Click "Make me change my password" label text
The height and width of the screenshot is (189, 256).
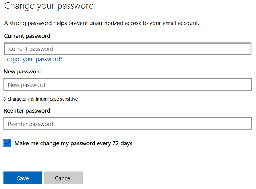click(55, 143)
